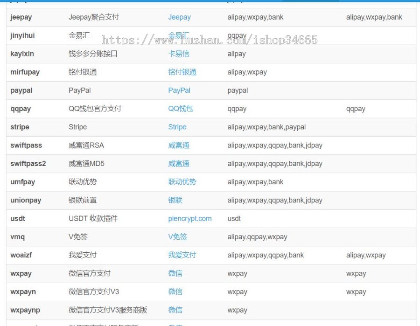Open the 威富通 link in swiftpass2 row
The image size is (420, 326).
[x=179, y=164]
